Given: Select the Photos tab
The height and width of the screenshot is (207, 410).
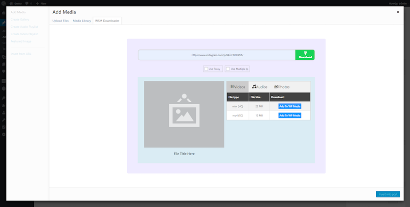Looking at the screenshot, I should click(282, 87).
